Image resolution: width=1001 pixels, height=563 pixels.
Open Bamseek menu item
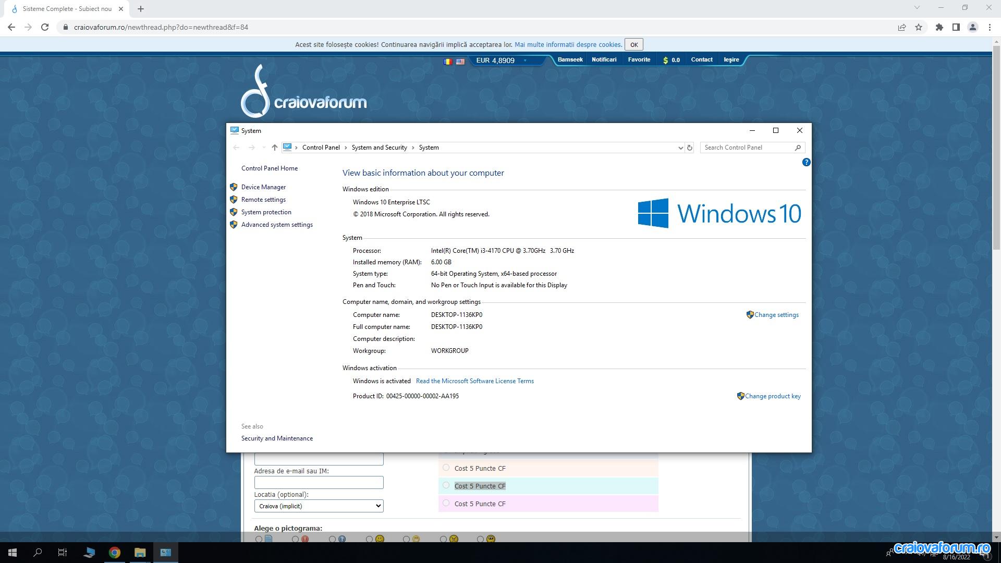(x=570, y=59)
